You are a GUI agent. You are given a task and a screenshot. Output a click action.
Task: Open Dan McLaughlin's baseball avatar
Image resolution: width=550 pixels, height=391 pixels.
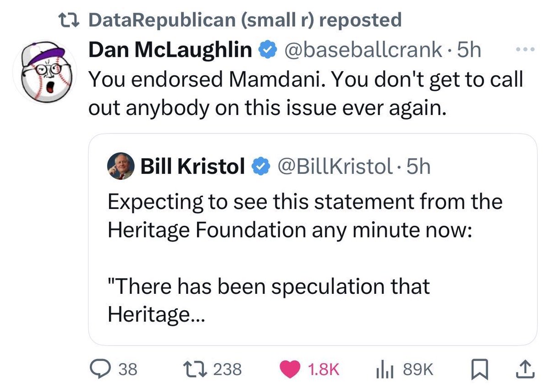[48, 74]
